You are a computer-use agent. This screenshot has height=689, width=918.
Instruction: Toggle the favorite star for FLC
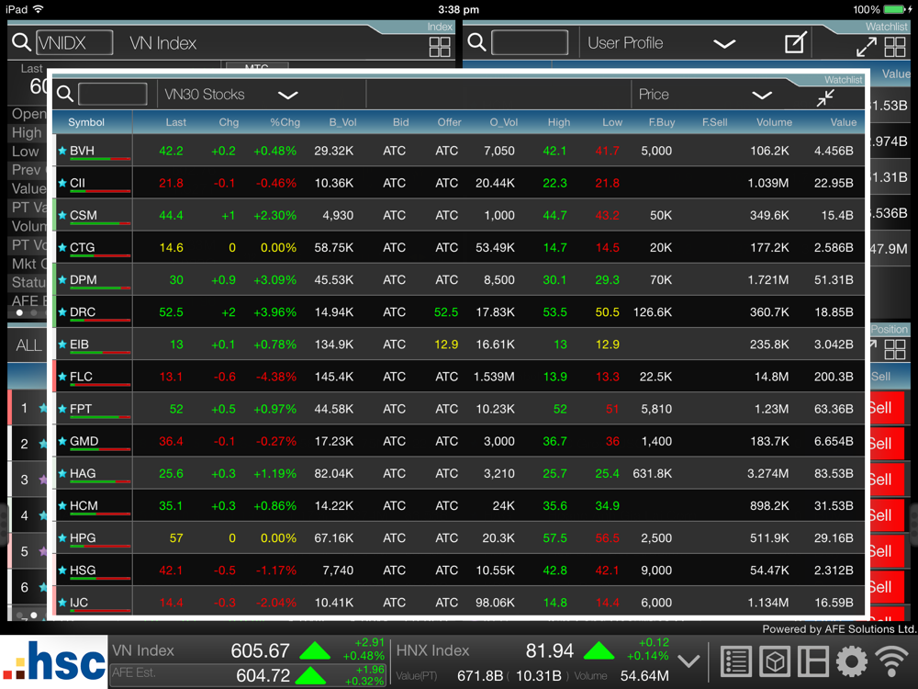pyautogui.click(x=62, y=376)
